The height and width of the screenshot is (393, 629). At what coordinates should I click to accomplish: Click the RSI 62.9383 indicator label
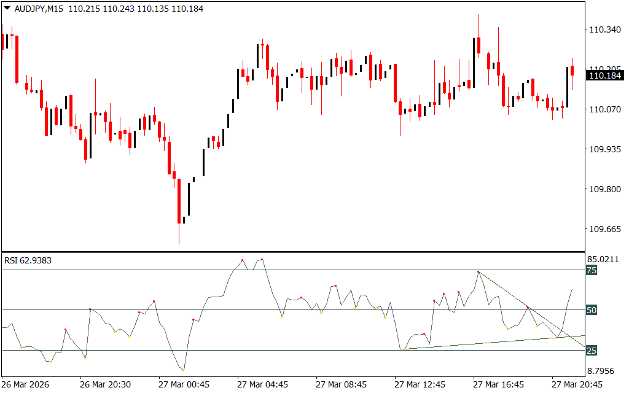tap(28, 260)
